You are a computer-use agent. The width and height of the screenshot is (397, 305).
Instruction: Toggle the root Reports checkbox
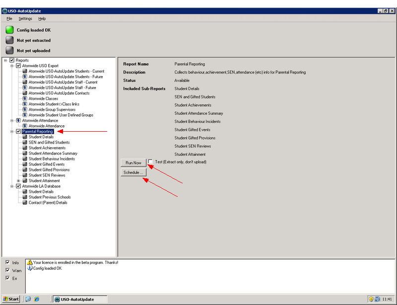point(11,60)
